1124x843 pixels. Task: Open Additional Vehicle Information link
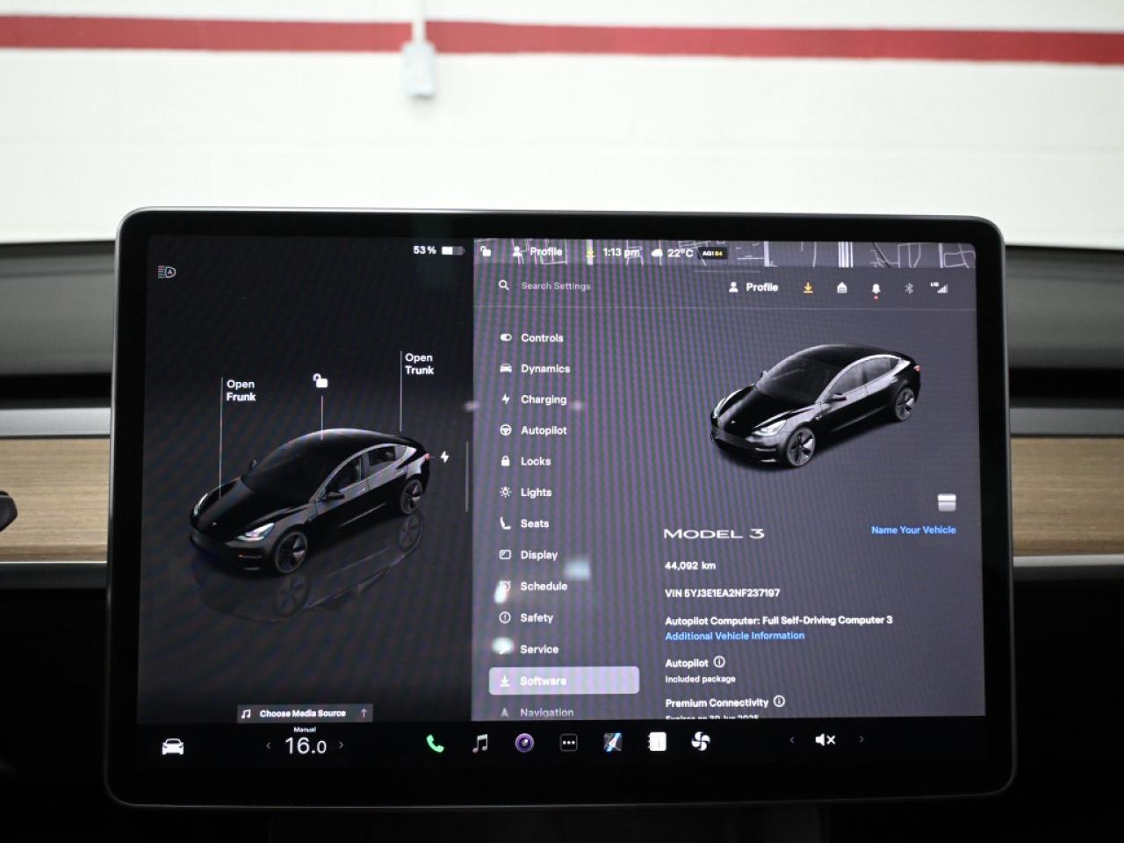pos(734,636)
